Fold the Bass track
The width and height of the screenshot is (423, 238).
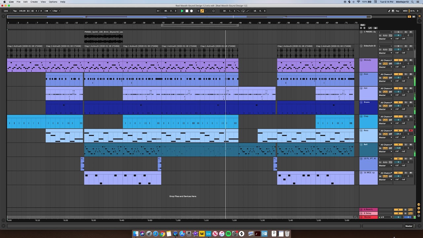pos(361,131)
